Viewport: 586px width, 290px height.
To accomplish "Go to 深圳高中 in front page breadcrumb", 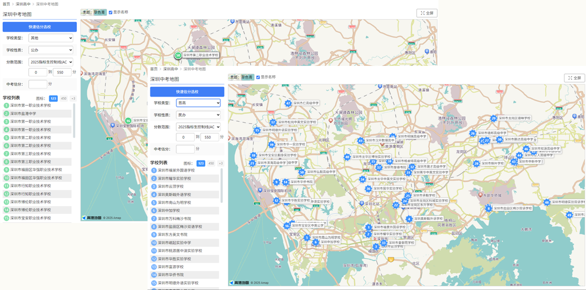I will [x=169, y=69].
